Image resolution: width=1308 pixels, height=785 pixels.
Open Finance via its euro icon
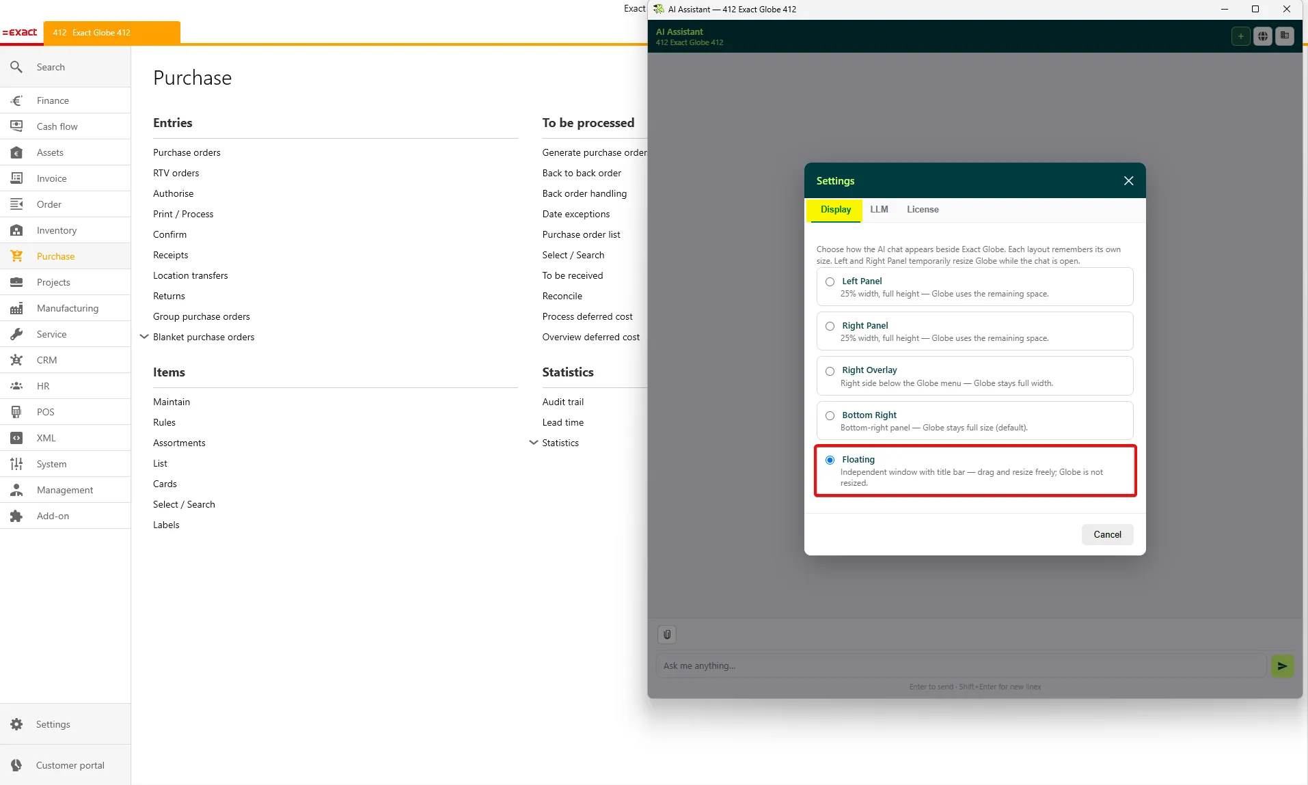coord(16,100)
